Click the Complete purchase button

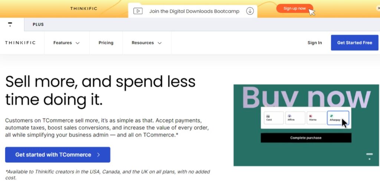(306, 138)
